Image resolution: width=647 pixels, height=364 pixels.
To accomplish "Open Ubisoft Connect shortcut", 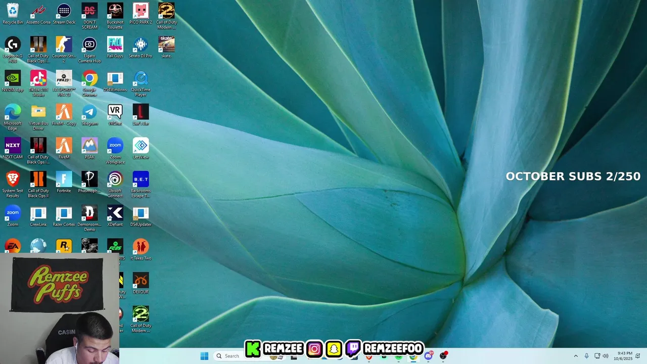I will [115, 184].
